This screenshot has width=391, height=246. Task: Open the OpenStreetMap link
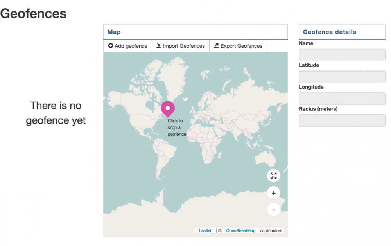click(240, 230)
